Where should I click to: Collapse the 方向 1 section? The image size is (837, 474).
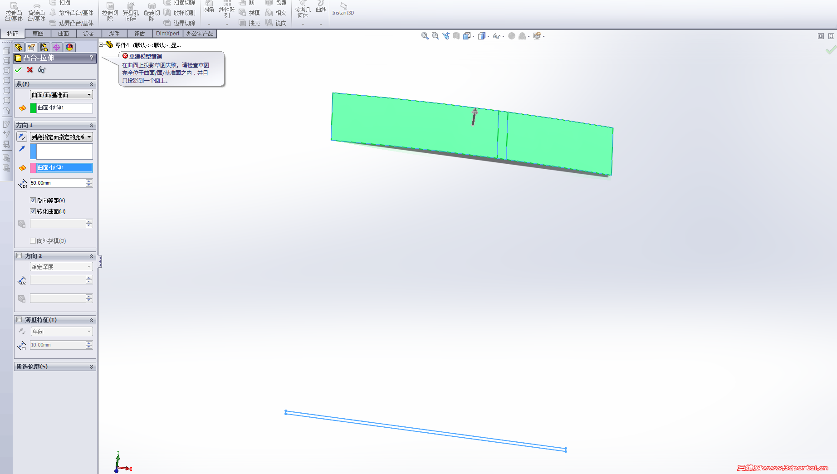click(x=91, y=126)
